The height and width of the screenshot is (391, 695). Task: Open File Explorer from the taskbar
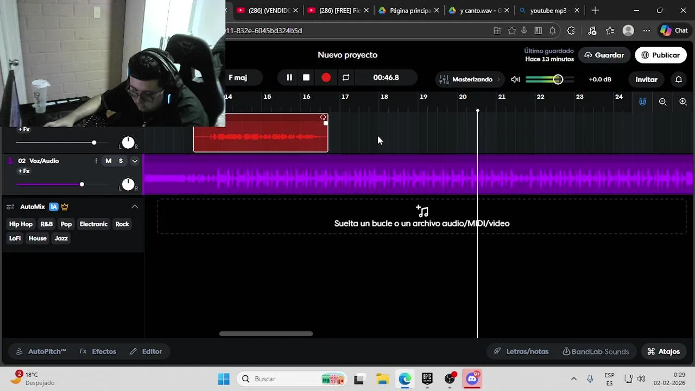(x=382, y=379)
